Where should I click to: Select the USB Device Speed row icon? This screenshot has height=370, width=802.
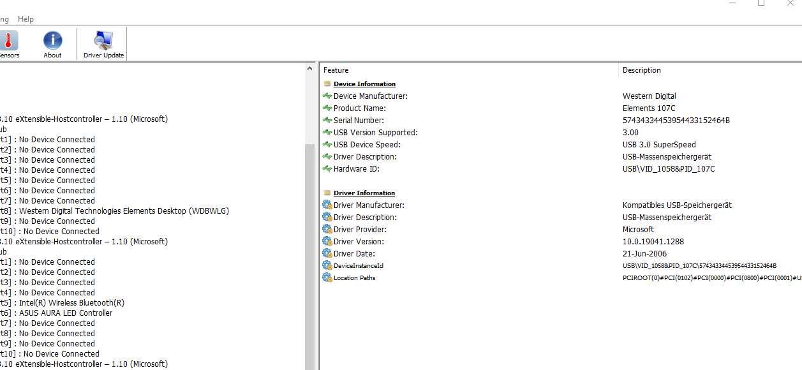click(327, 145)
